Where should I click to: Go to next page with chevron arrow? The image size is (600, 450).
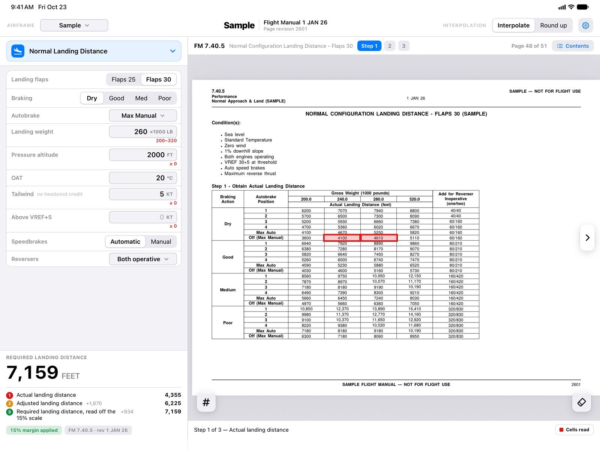pyautogui.click(x=587, y=237)
